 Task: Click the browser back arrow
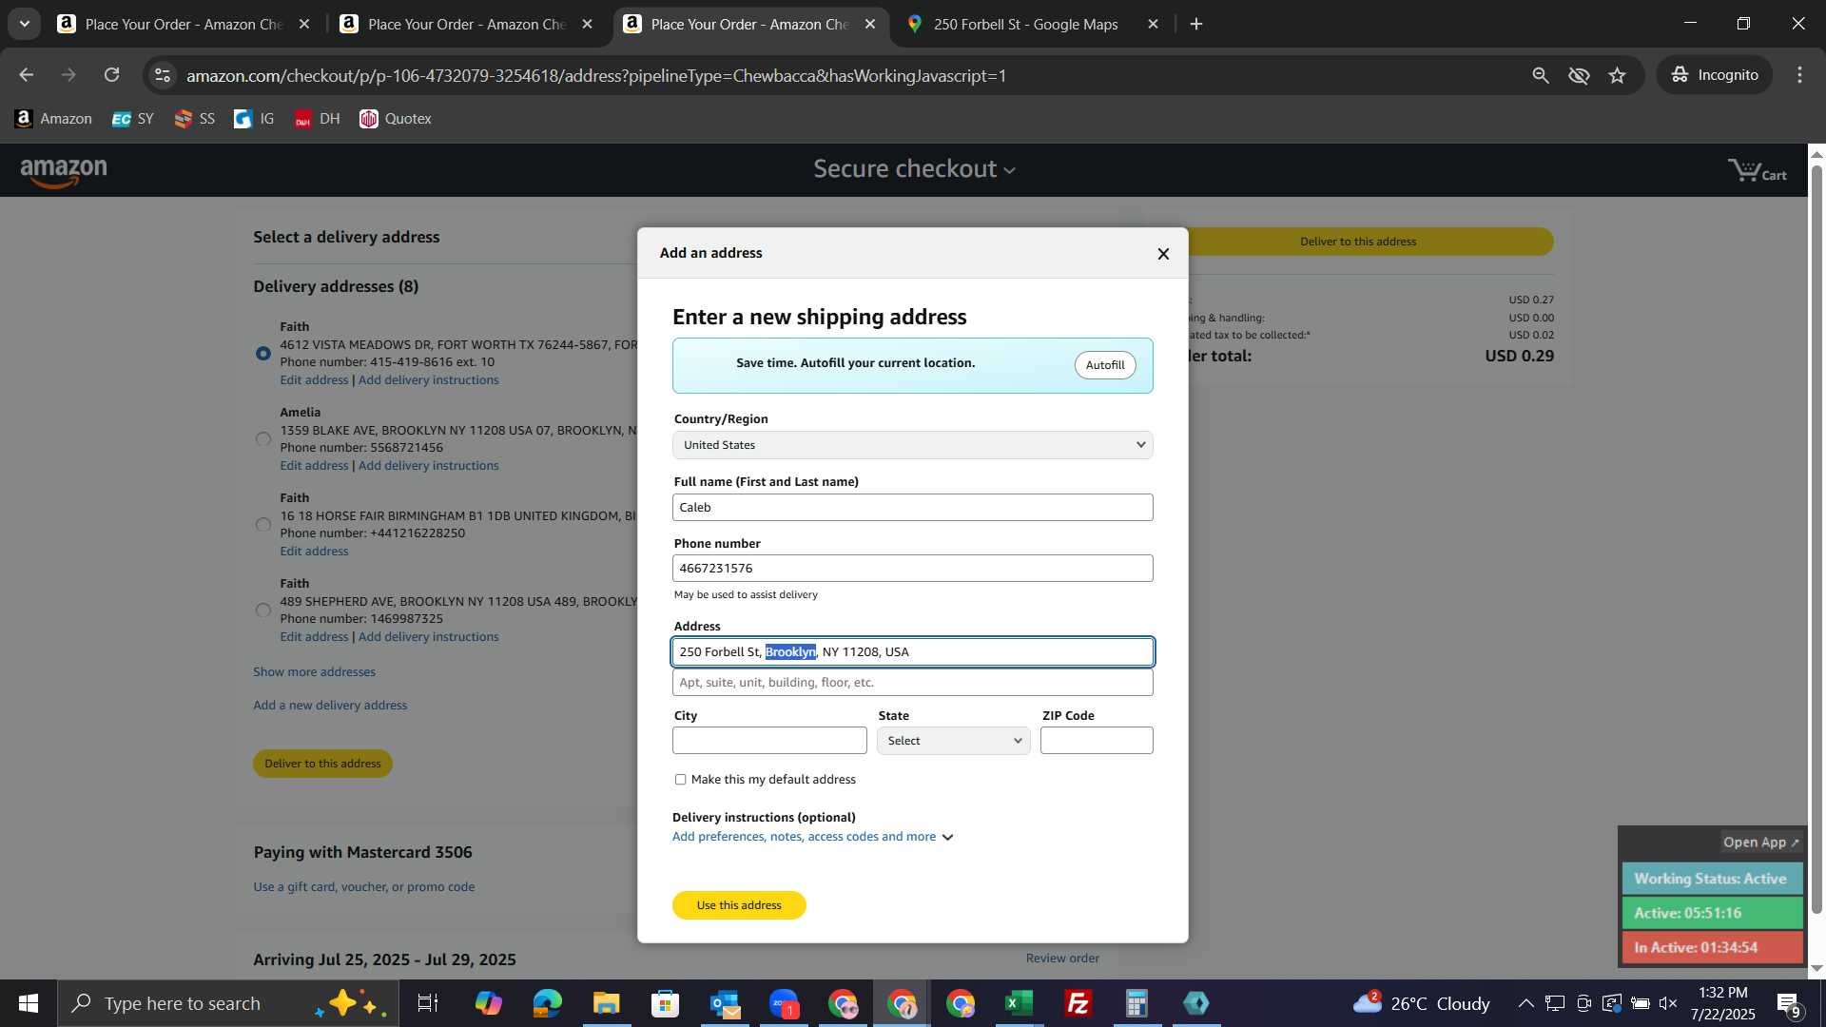coord(26,75)
